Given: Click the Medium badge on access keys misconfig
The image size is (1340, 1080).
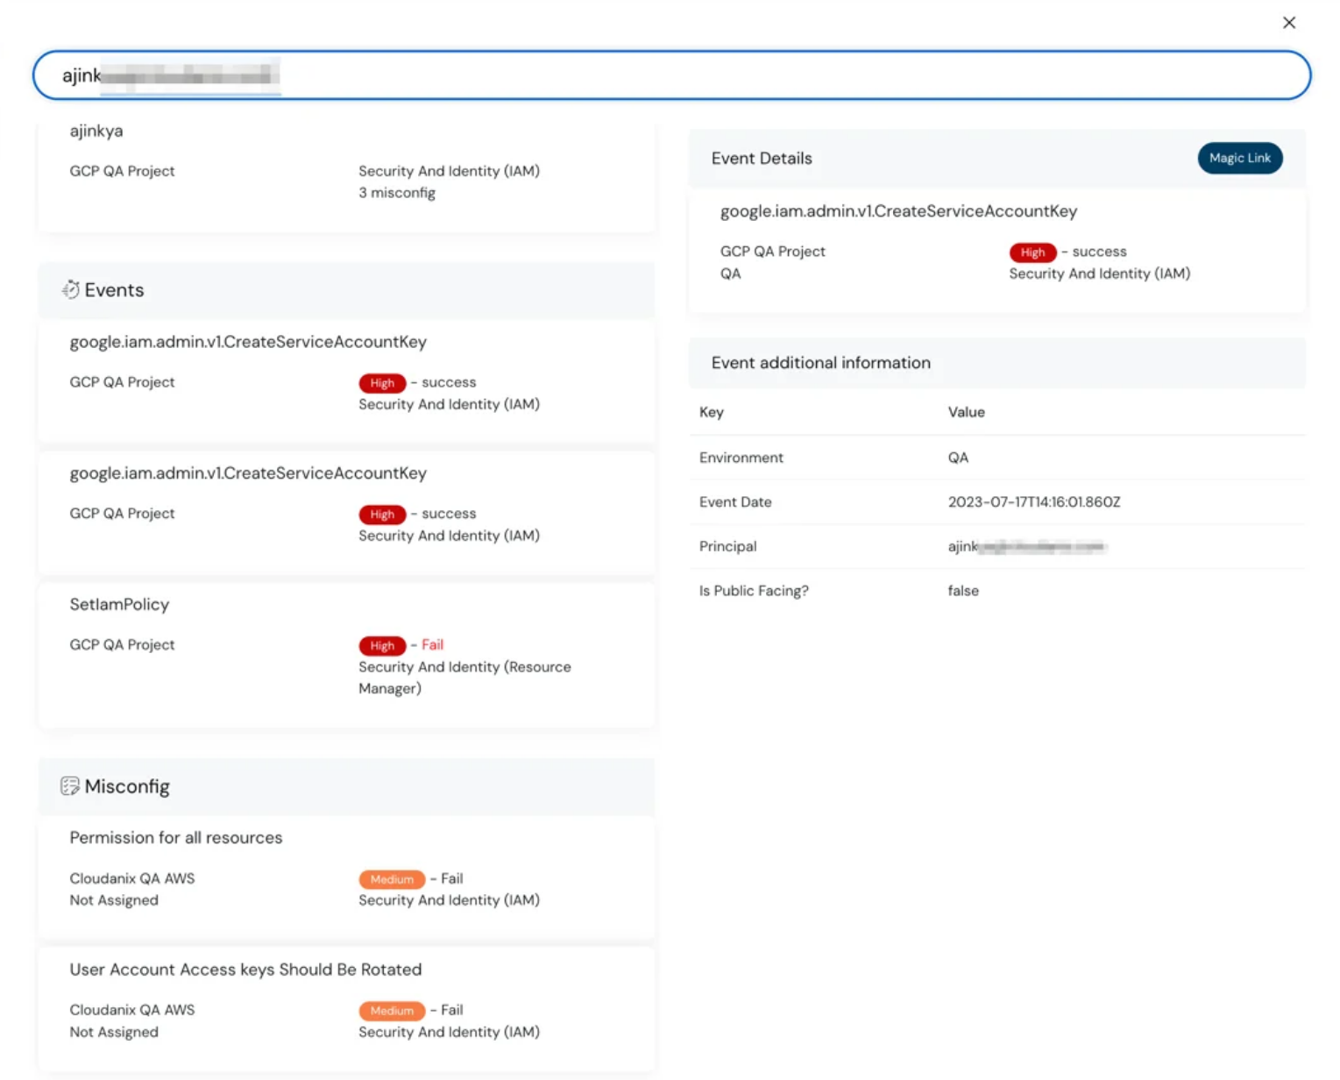Looking at the screenshot, I should coord(392,1010).
